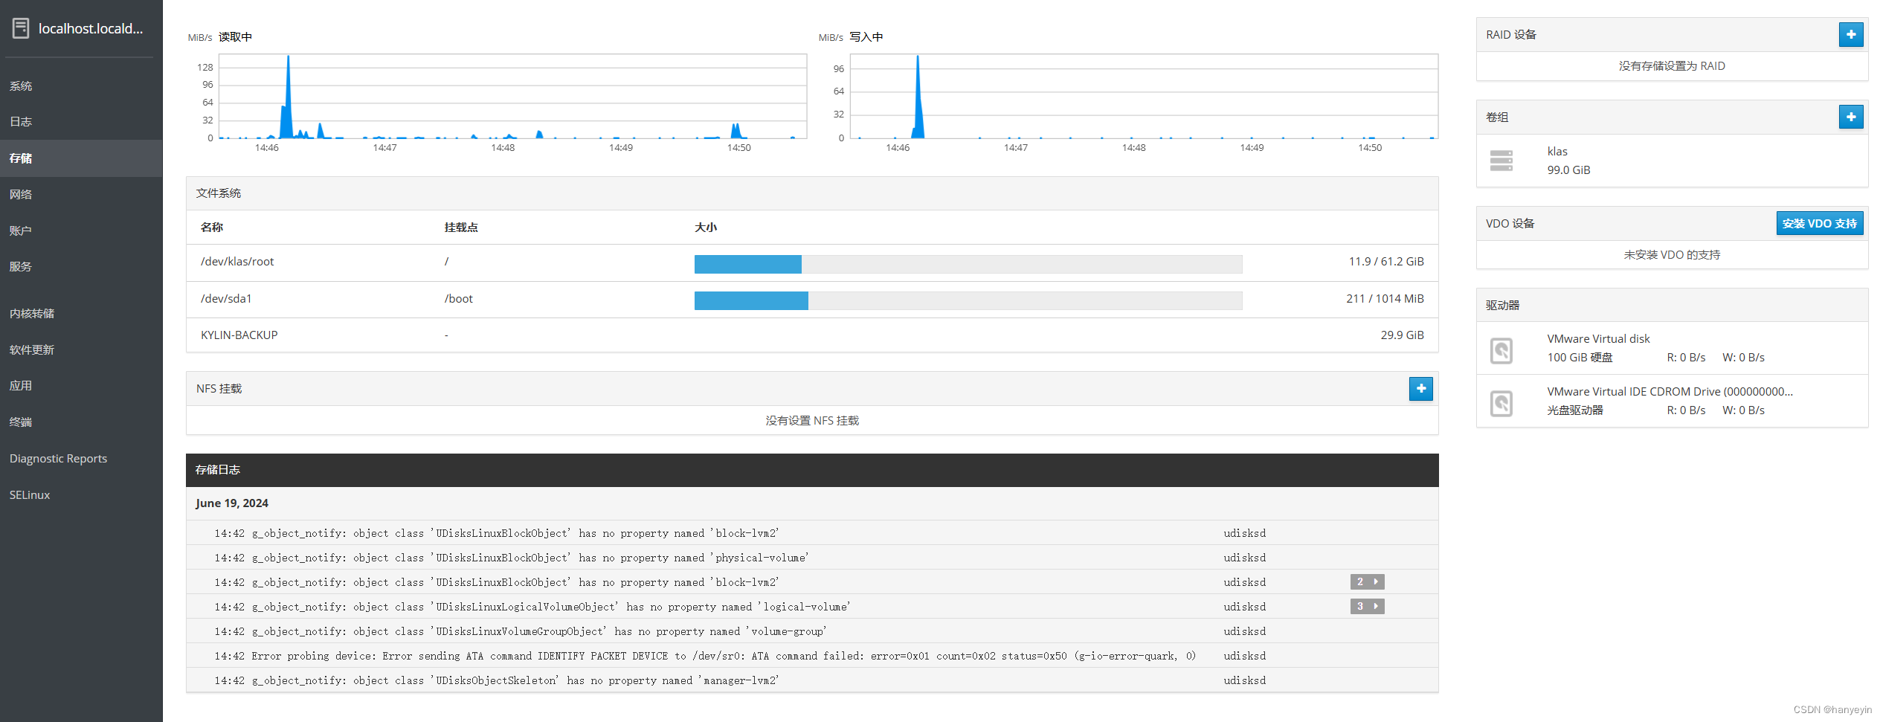Open the 账户 page
Screen dimensions: 1883x722
(81, 231)
